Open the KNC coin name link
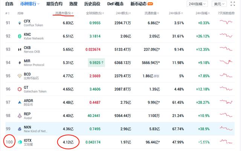Image resolution: width=241 pixels, height=151 pixels. (x=27, y=34)
